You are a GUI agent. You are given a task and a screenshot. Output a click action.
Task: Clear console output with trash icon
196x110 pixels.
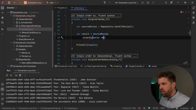click(20, 75)
